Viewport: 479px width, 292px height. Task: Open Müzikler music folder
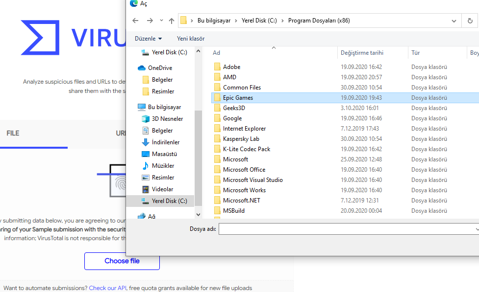pos(158,166)
